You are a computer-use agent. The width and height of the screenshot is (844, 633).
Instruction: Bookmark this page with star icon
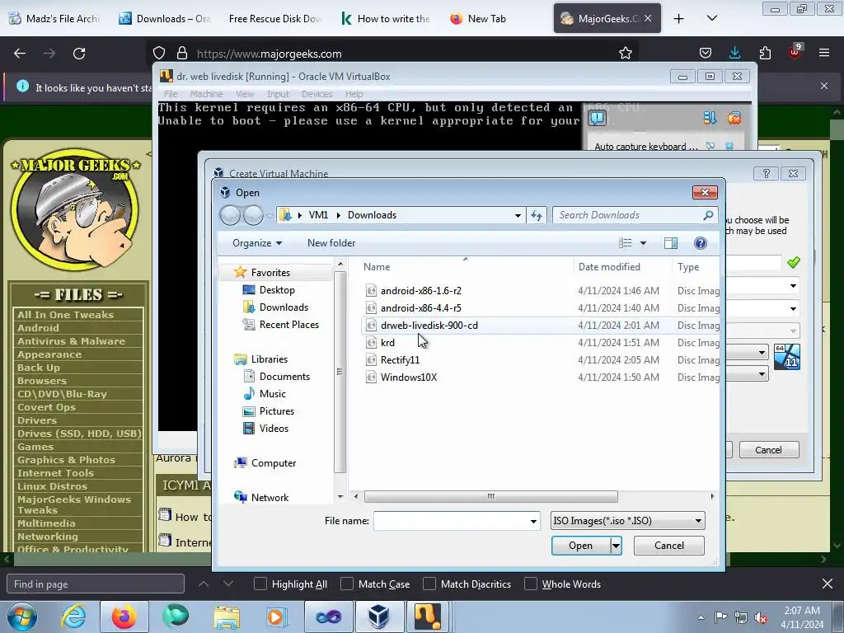[625, 54]
